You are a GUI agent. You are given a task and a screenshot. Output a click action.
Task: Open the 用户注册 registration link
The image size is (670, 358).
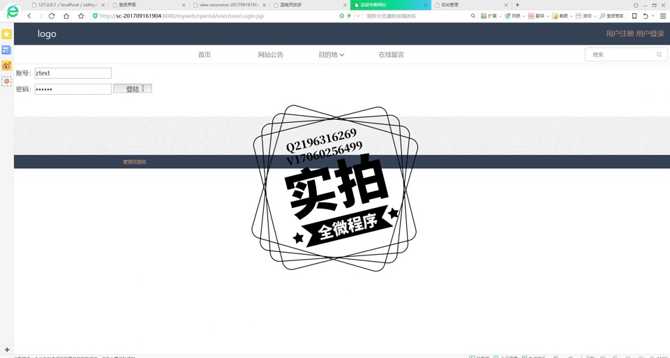[620, 33]
